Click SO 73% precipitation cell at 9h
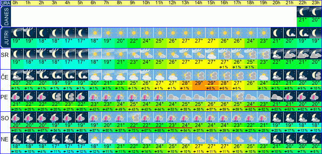 click(134, 130)
